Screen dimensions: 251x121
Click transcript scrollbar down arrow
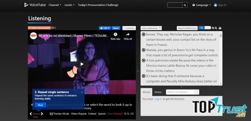tap(221, 84)
